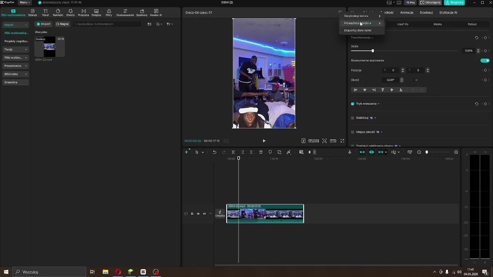Align clip to horizontal center icon
The image size is (493, 277).
tap(365, 90)
